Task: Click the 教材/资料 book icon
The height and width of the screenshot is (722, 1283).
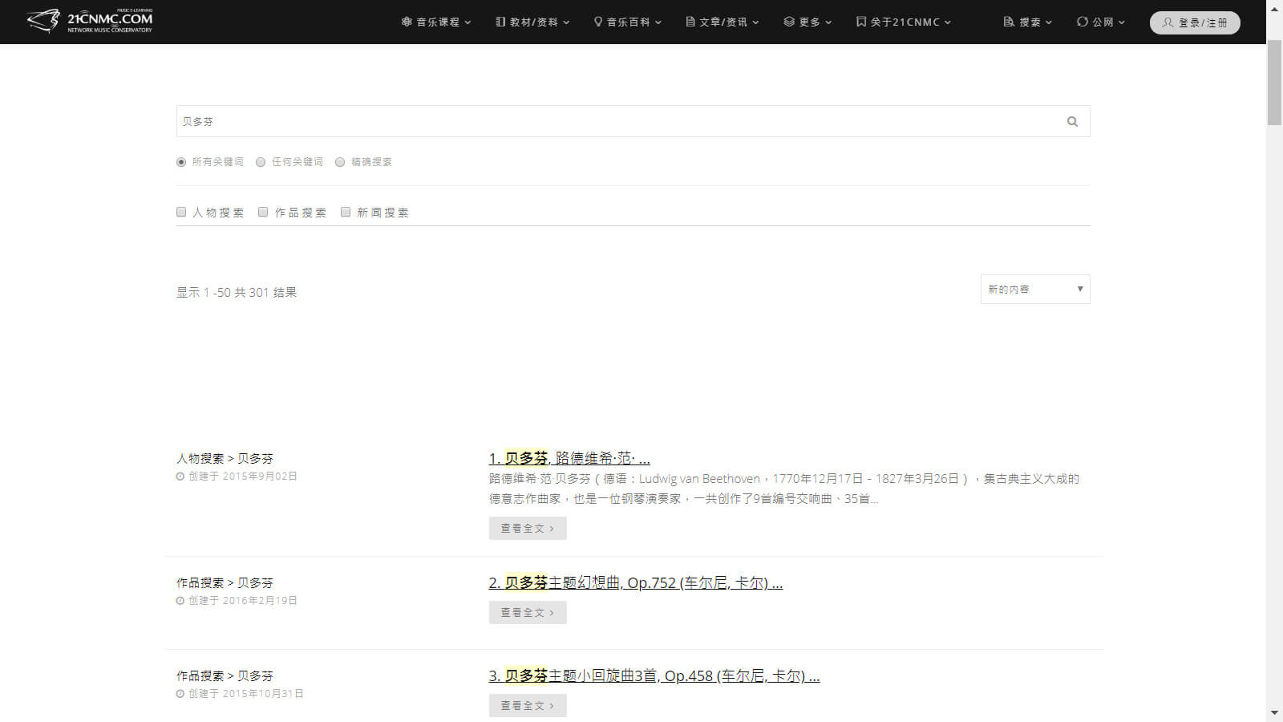Action: (500, 22)
